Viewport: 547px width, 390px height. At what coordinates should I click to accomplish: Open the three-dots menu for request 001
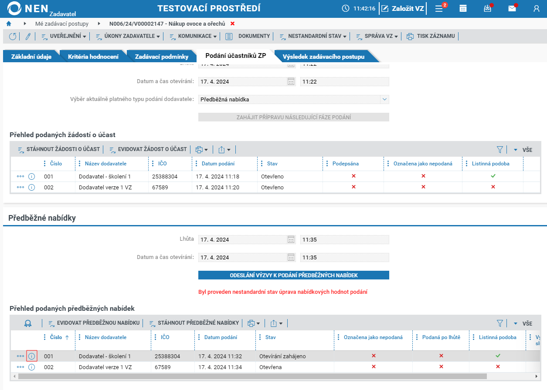click(x=20, y=177)
